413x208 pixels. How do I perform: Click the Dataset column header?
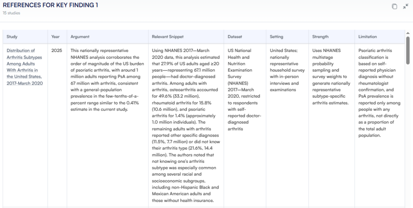coord(235,37)
